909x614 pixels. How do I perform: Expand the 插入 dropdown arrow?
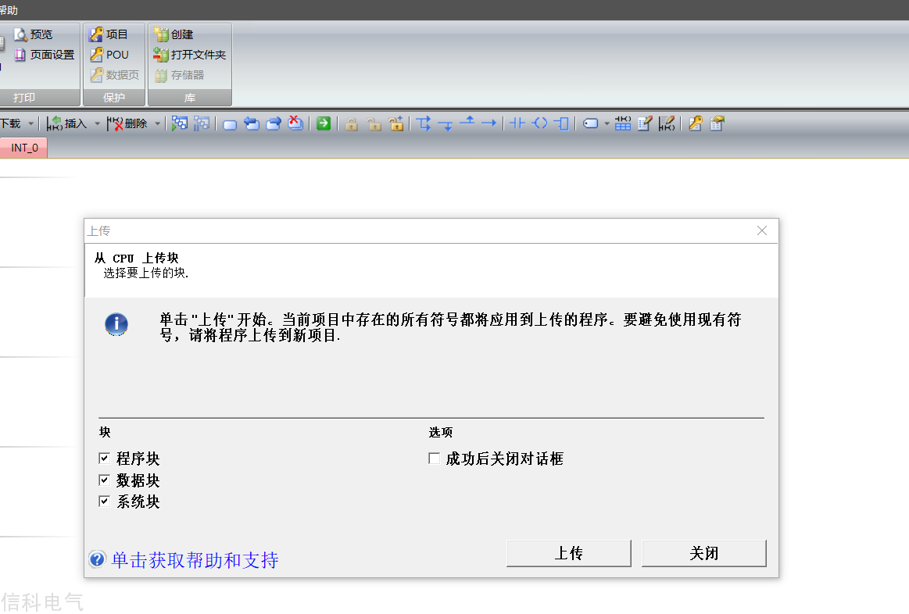click(97, 123)
